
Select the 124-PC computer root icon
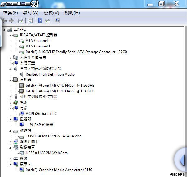[x=10, y=29]
